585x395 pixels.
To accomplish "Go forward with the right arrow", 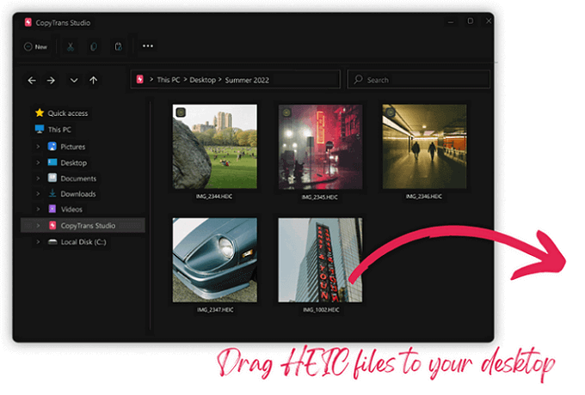I will pyautogui.click(x=51, y=80).
